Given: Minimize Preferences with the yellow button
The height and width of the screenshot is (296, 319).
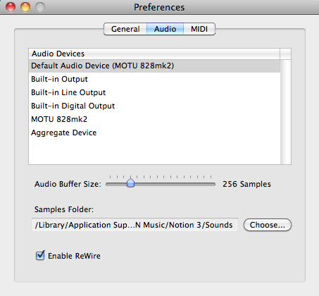Looking at the screenshot, I should 25,7.
